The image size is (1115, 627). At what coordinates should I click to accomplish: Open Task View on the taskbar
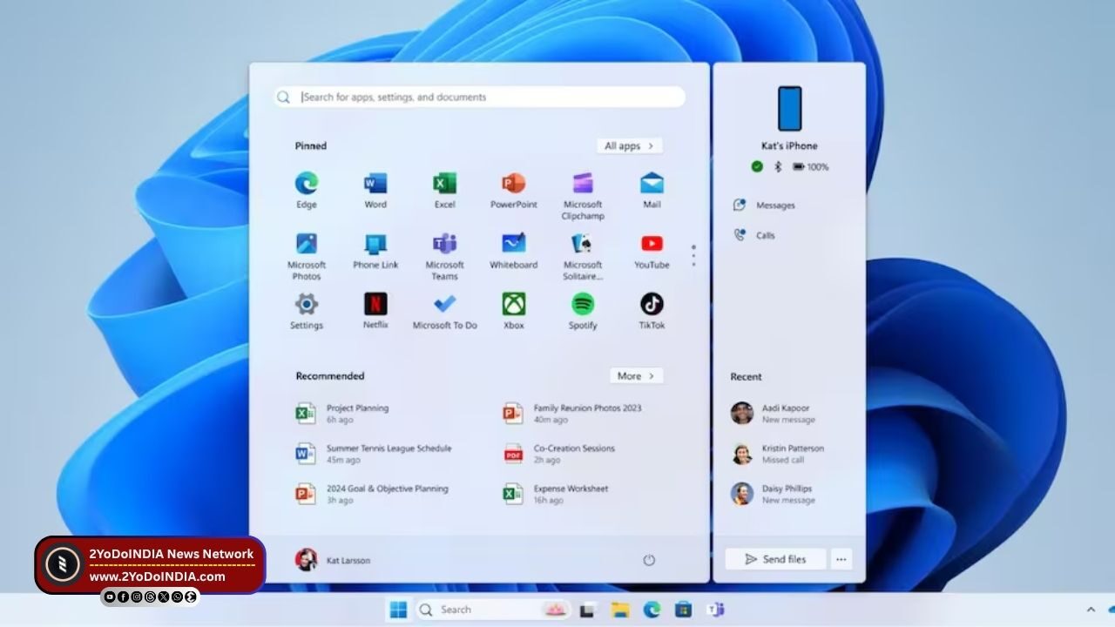[x=587, y=610]
